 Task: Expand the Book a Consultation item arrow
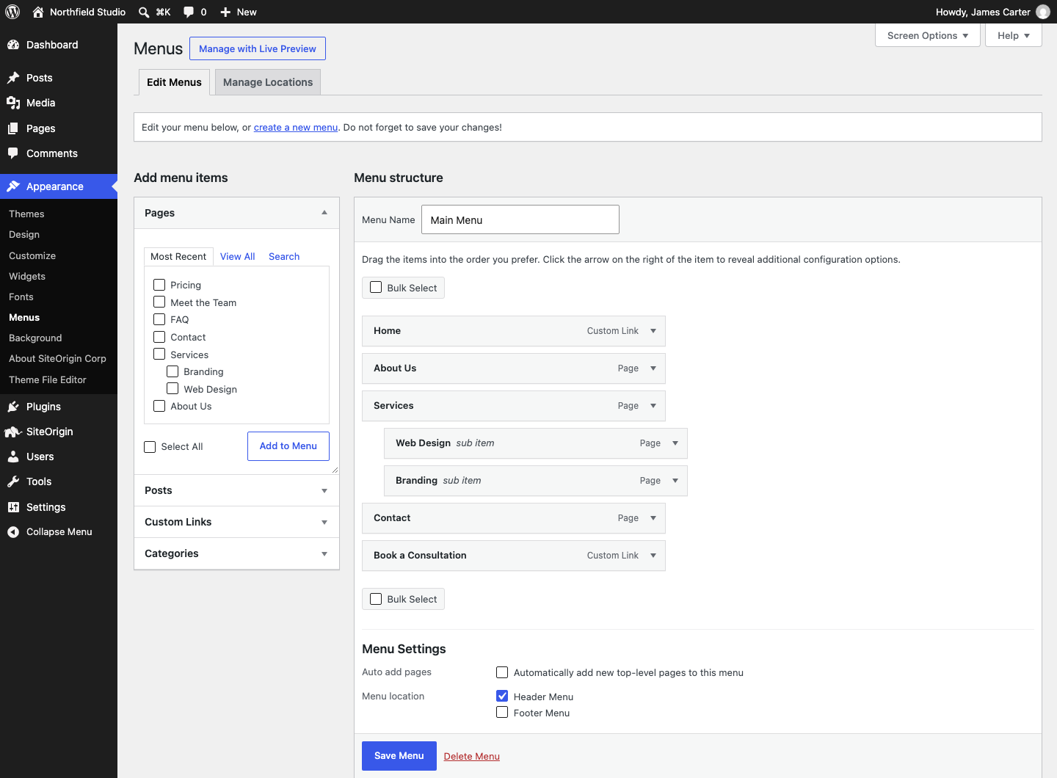[x=653, y=556]
